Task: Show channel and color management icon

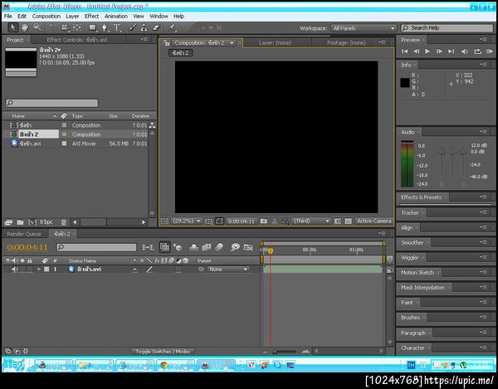Action: [x=285, y=221]
